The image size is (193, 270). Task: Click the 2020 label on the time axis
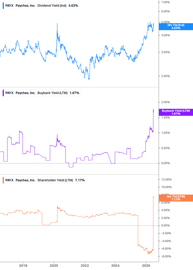[54, 266]
